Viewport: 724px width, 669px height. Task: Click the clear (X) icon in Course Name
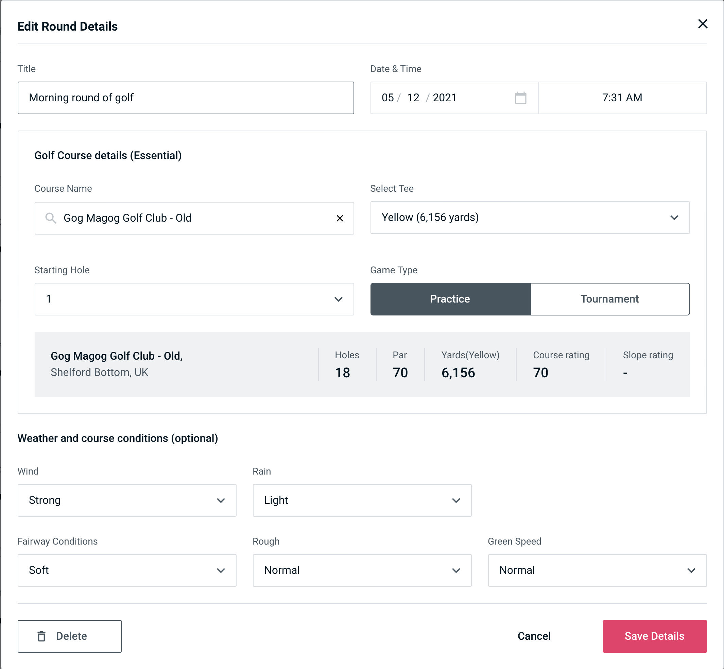[340, 218]
